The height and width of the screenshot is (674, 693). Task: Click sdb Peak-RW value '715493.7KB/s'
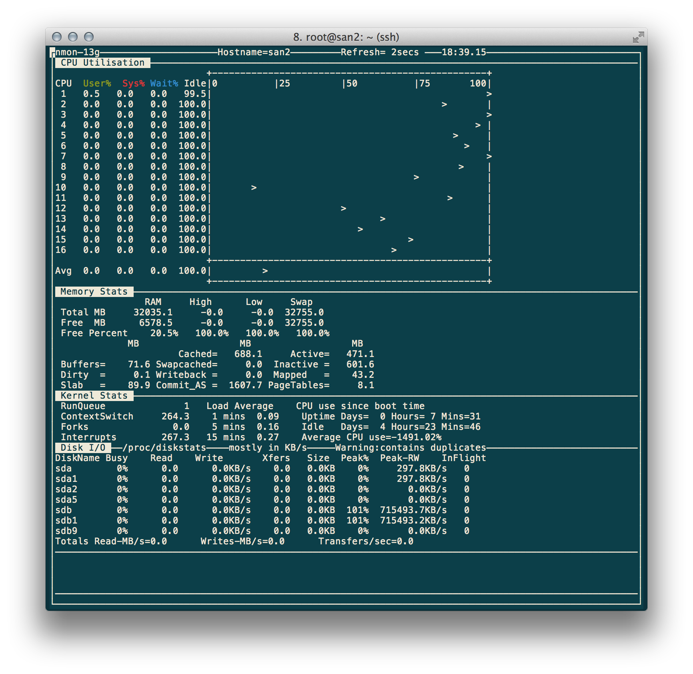coord(413,510)
